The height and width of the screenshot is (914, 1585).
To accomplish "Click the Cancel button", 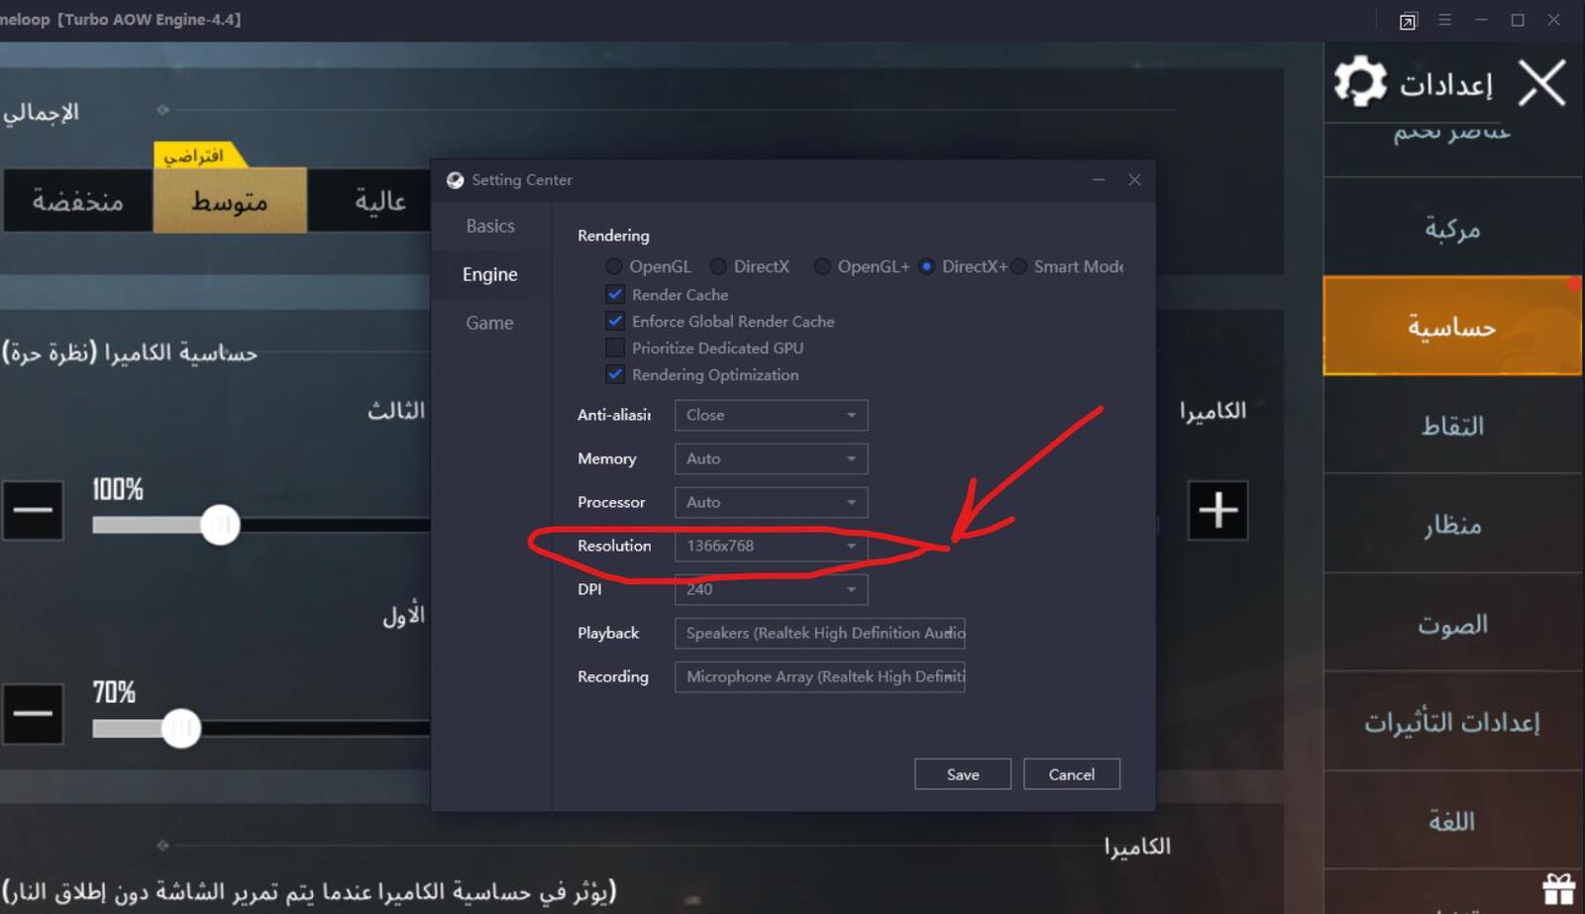I will tap(1071, 774).
